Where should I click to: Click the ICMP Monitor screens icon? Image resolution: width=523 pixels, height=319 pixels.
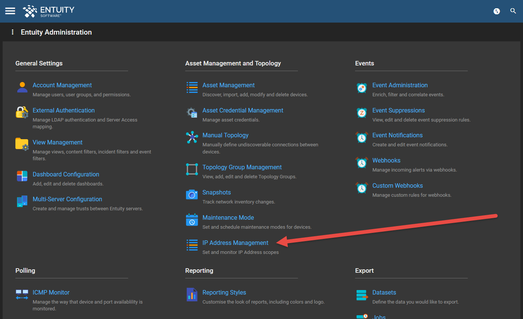pyautogui.click(x=22, y=295)
